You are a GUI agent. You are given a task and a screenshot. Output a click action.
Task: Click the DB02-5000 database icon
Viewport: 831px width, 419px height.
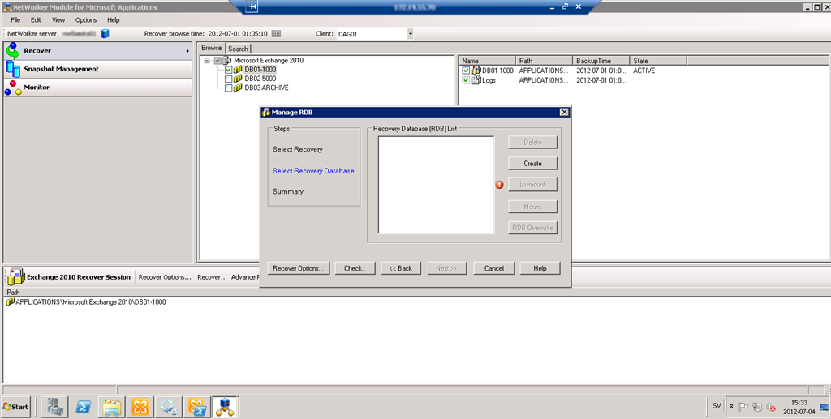[238, 79]
